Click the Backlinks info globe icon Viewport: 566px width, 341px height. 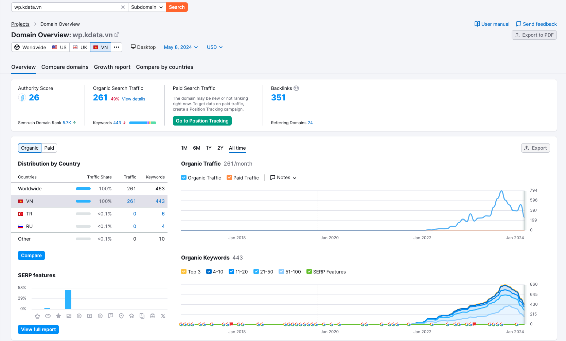(x=296, y=88)
